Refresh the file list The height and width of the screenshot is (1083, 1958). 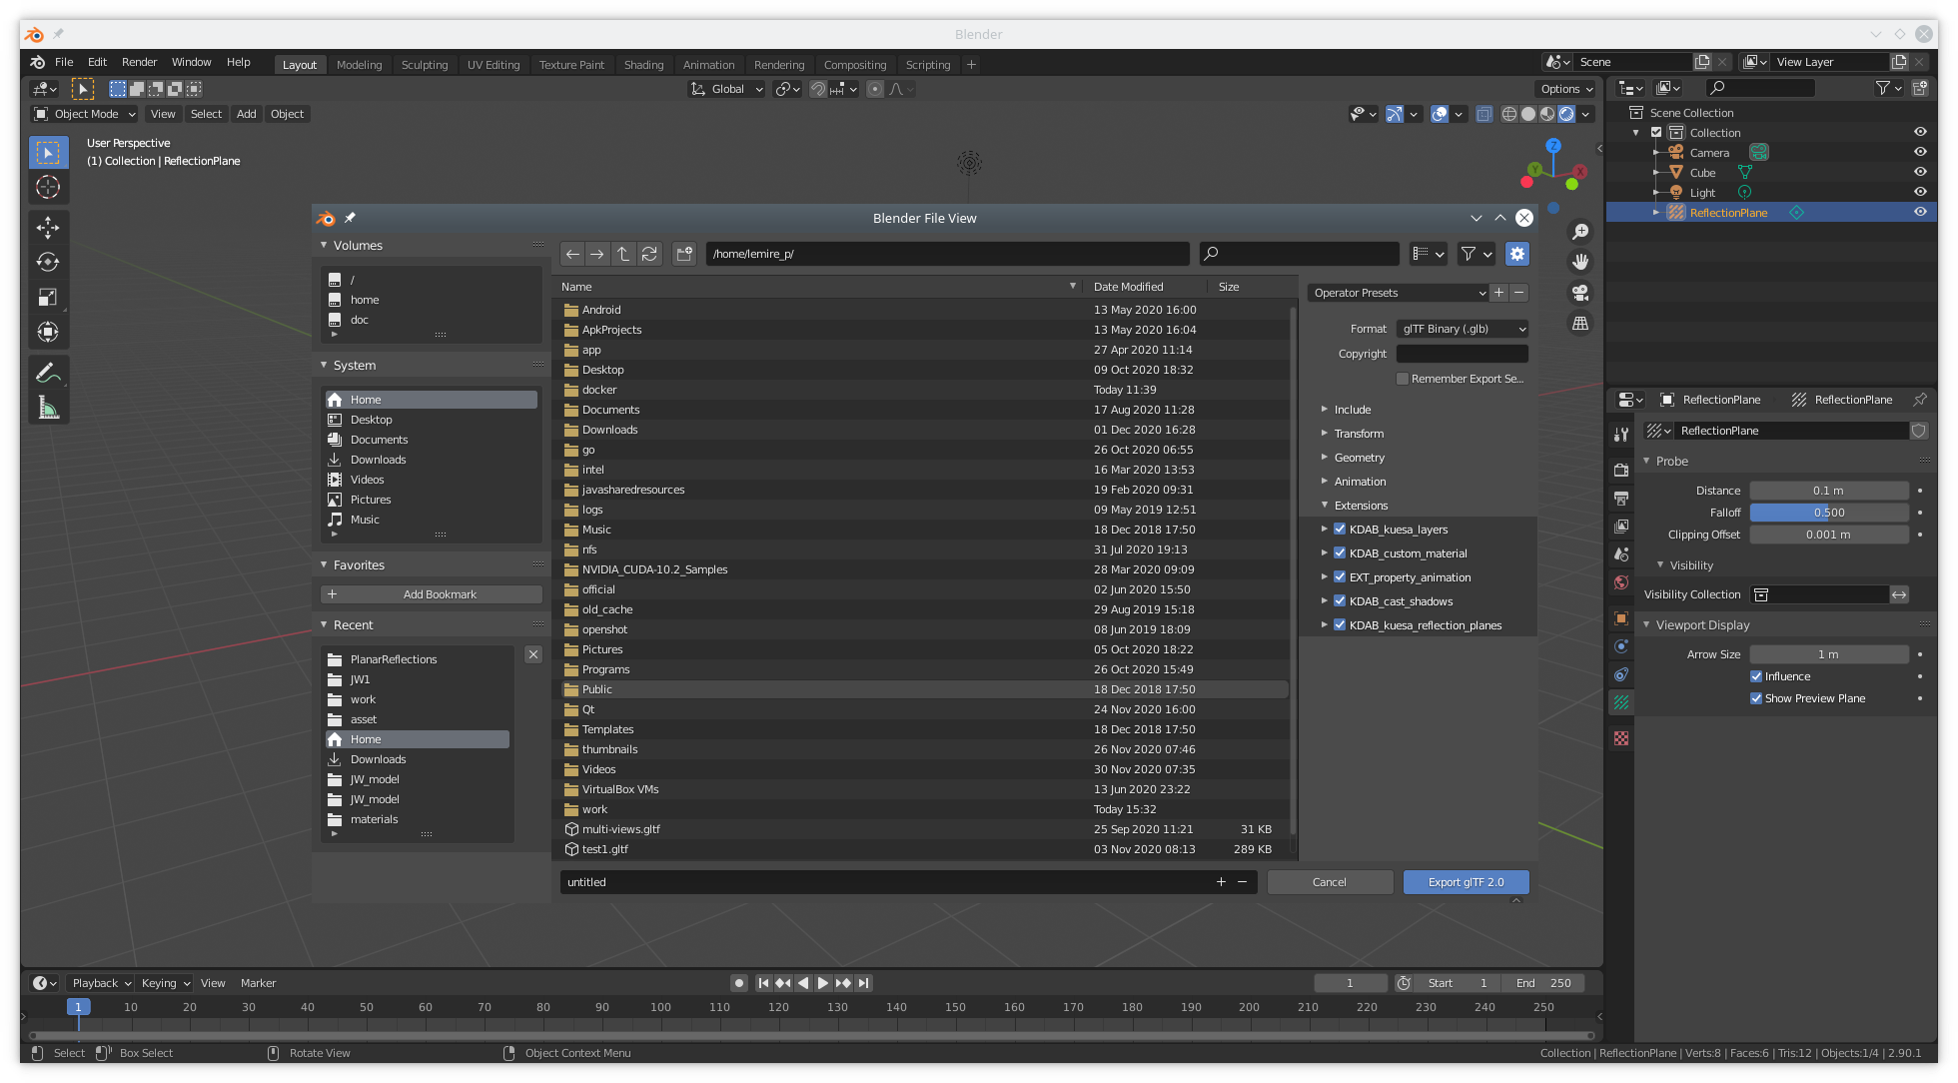(x=649, y=254)
